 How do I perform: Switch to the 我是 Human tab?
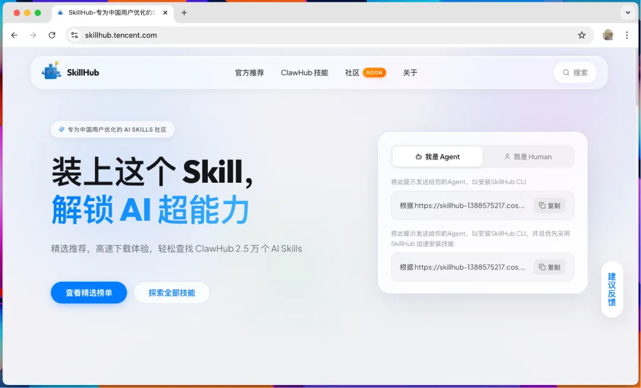[x=528, y=157]
